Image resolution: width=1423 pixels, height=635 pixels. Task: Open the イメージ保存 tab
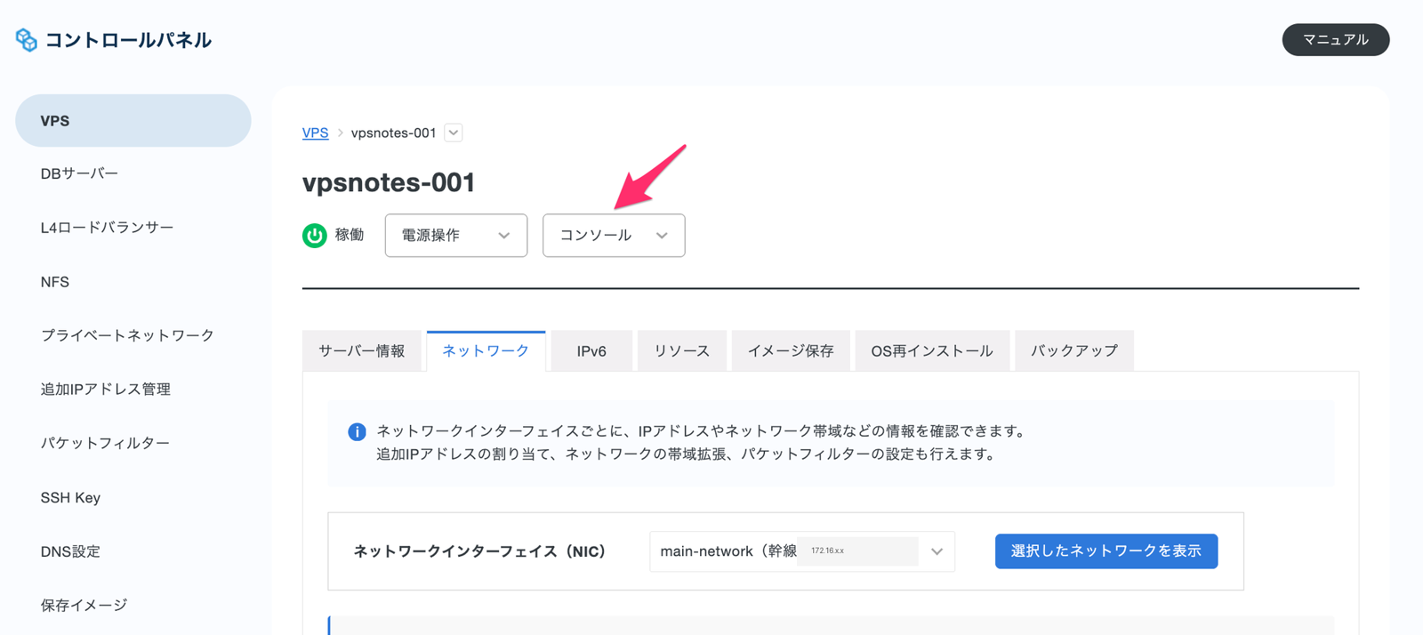pyautogui.click(x=791, y=350)
